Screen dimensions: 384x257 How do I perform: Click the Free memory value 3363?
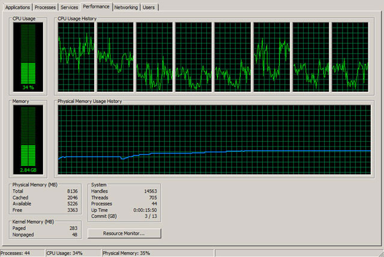[x=73, y=210]
